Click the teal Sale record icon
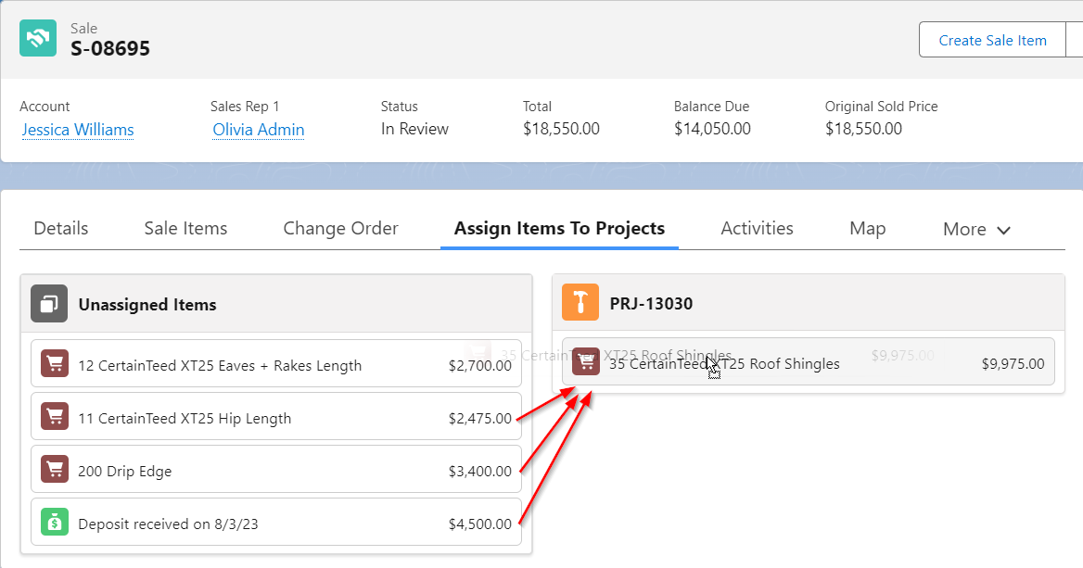 pyautogui.click(x=38, y=38)
